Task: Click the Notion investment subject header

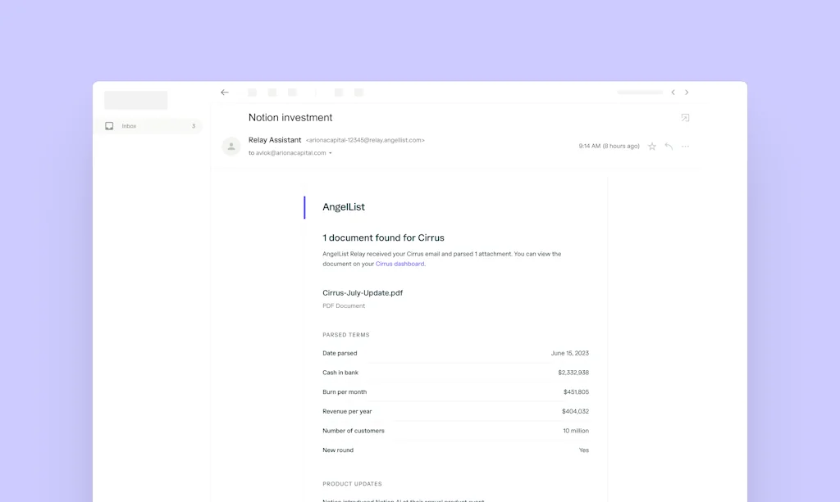Action: pyautogui.click(x=290, y=117)
